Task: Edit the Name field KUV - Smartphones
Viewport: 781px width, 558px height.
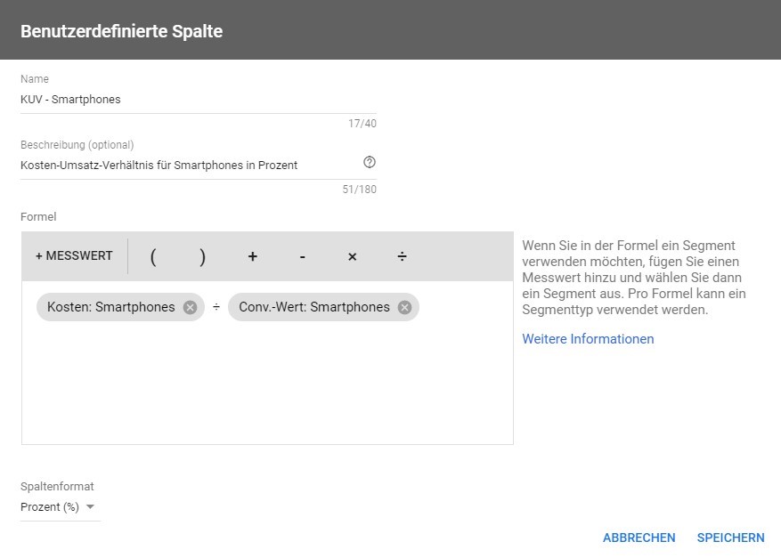Action: pos(199,100)
